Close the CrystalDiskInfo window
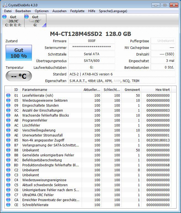The height and width of the screenshot is (213, 181). point(174,5)
